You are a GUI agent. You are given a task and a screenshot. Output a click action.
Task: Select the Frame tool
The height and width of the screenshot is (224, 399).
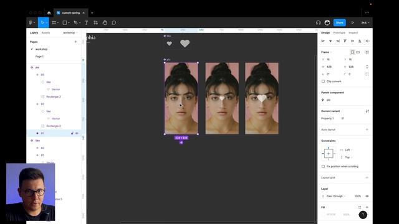tap(54, 22)
